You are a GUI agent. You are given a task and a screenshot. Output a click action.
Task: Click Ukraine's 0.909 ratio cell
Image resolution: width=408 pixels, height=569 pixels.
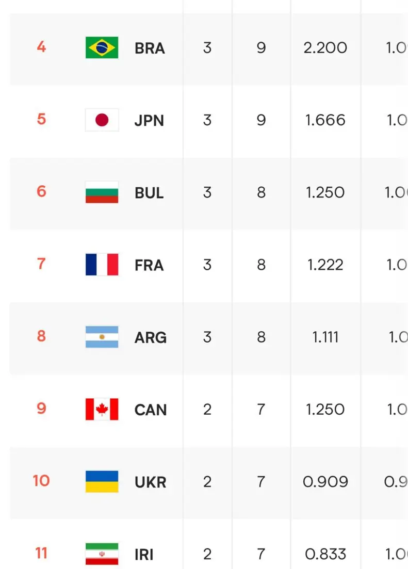[325, 482]
